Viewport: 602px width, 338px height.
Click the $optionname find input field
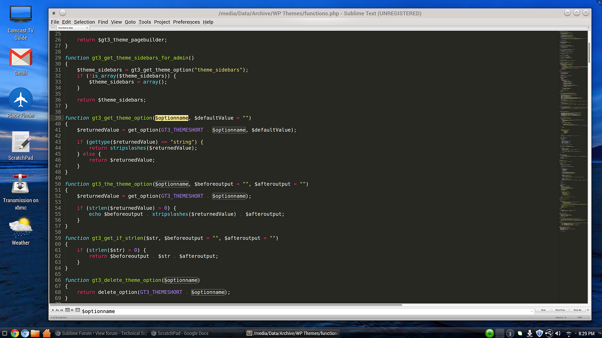click(x=305, y=311)
